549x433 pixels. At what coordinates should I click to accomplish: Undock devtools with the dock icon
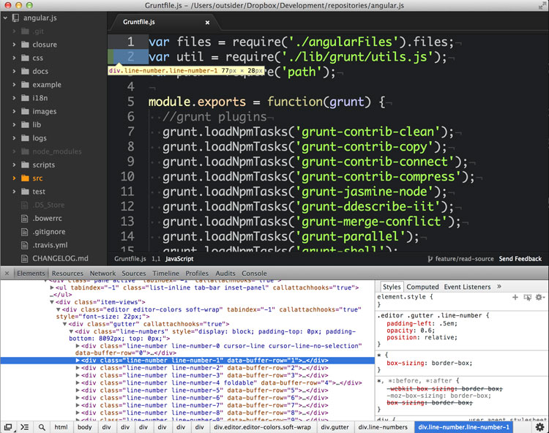click(x=8, y=427)
